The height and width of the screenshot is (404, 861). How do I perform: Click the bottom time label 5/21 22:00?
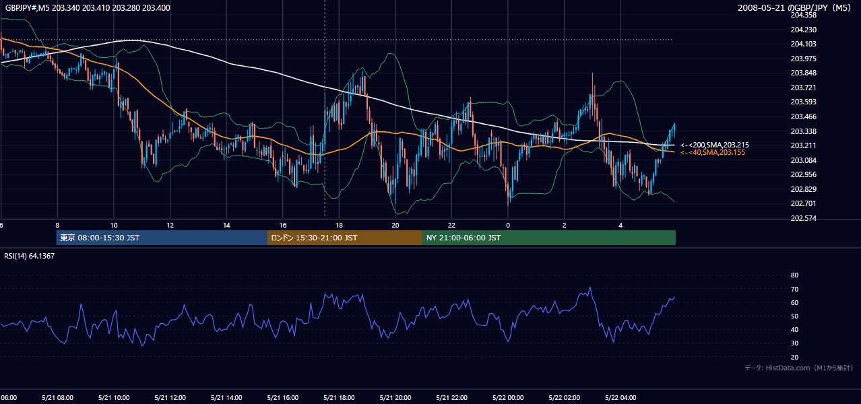451,398
